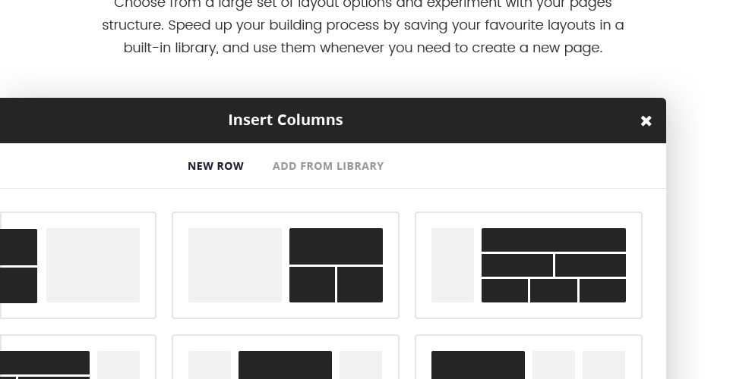Click the dark block beside two gray columns

pyautogui.click(x=478, y=365)
